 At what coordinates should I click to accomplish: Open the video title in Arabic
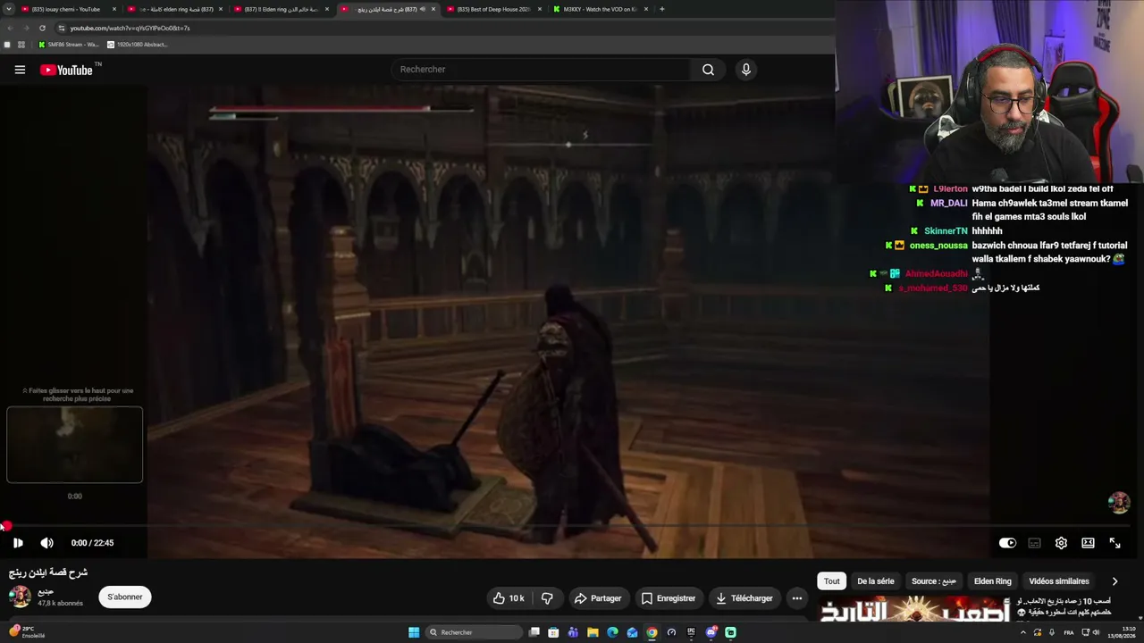48,572
